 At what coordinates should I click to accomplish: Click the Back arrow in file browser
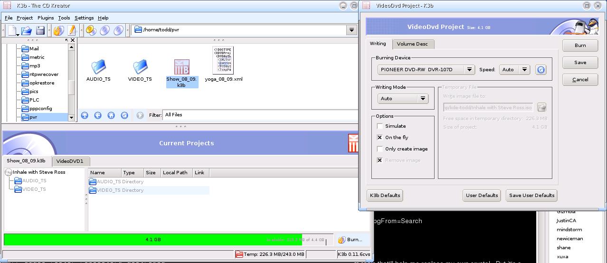pos(98,115)
